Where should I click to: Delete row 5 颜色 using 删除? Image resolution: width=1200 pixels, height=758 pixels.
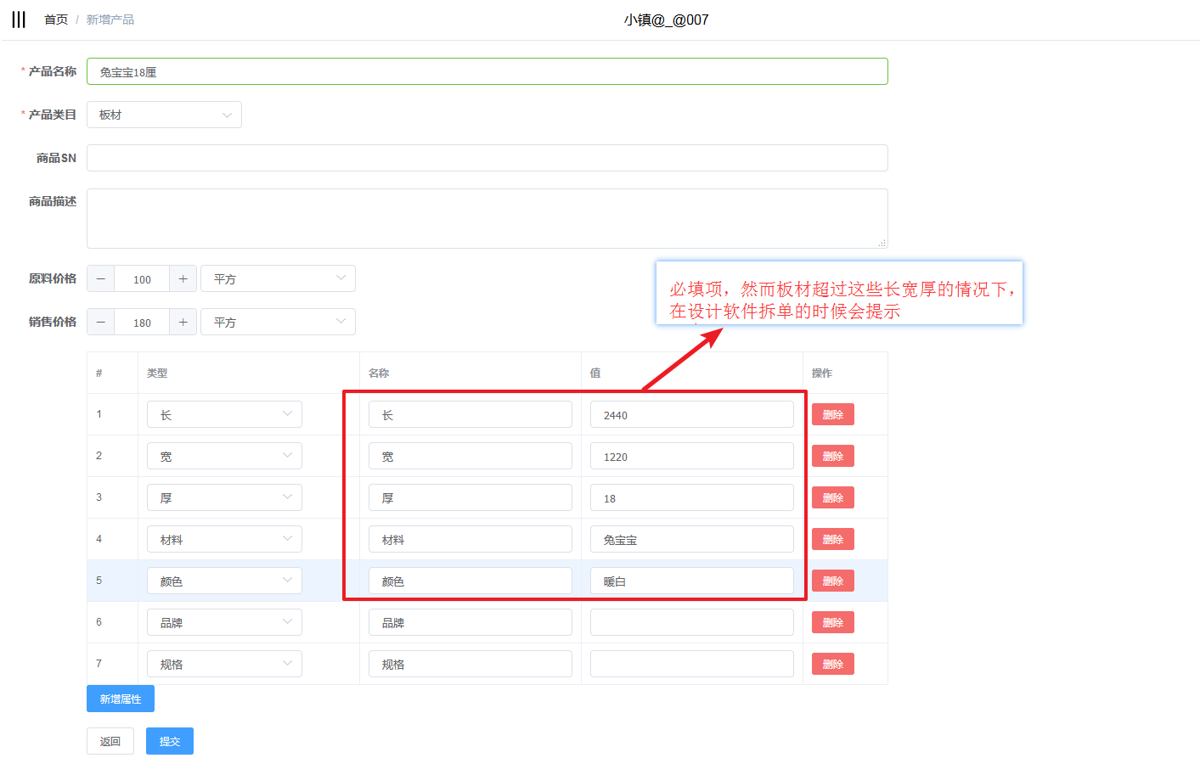[832, 581]
